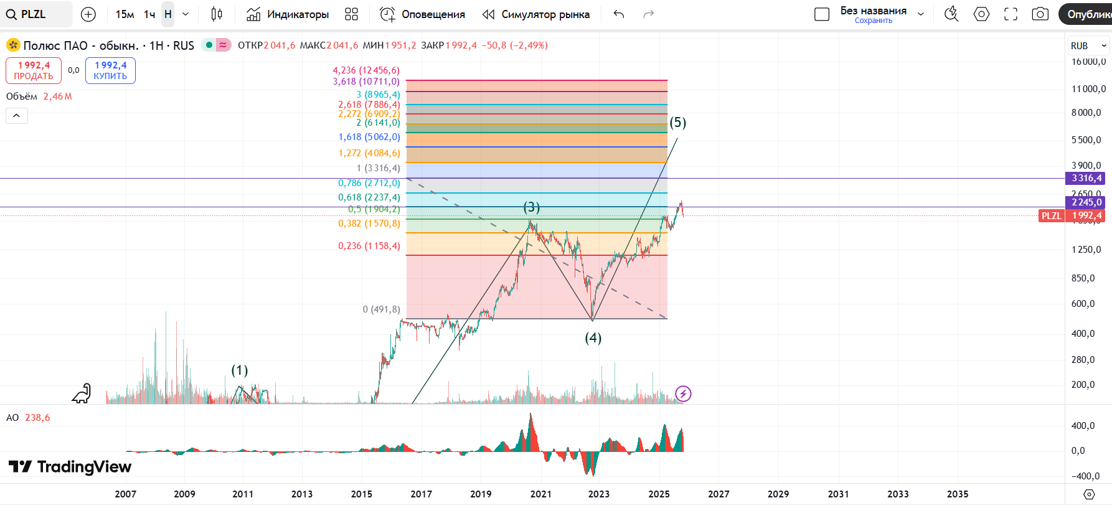Take a chart snapshot with camera icon
Viewport: 1112px width, 508px height.
(1040, 14)
